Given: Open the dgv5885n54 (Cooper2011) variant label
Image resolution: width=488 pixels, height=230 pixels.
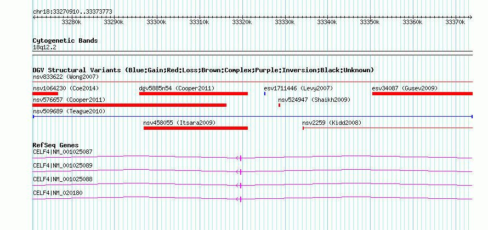Looking at the screenshot, I should click(177, 88).
